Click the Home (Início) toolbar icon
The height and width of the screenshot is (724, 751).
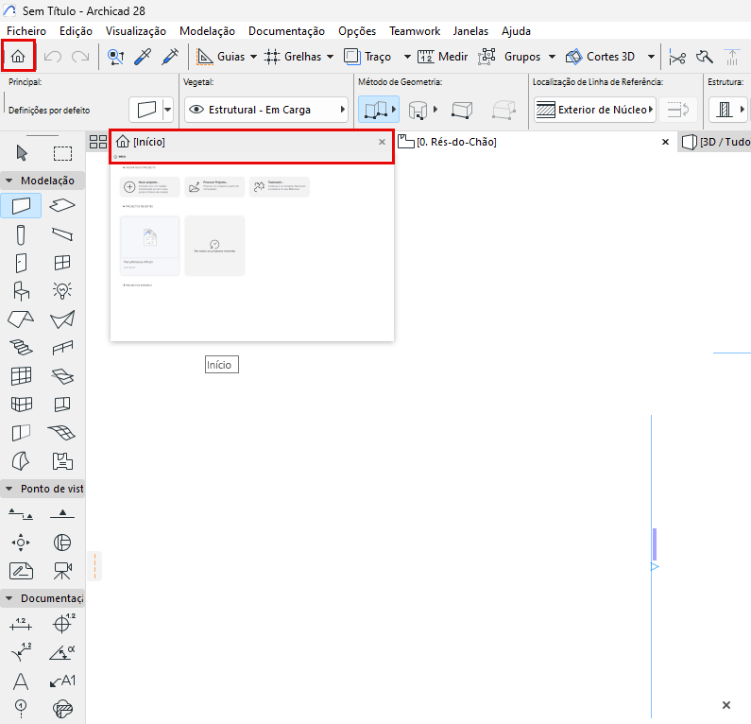(x=18, y=57)
